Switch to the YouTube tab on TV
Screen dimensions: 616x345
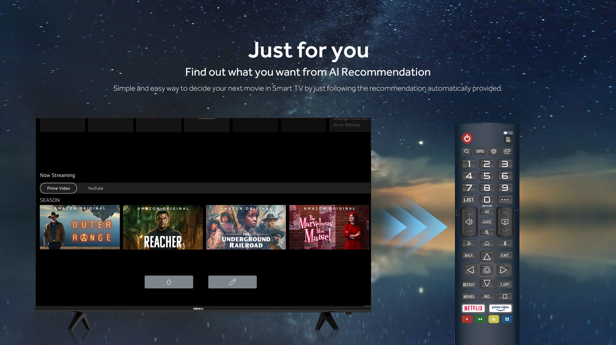[x=96, y=188]
